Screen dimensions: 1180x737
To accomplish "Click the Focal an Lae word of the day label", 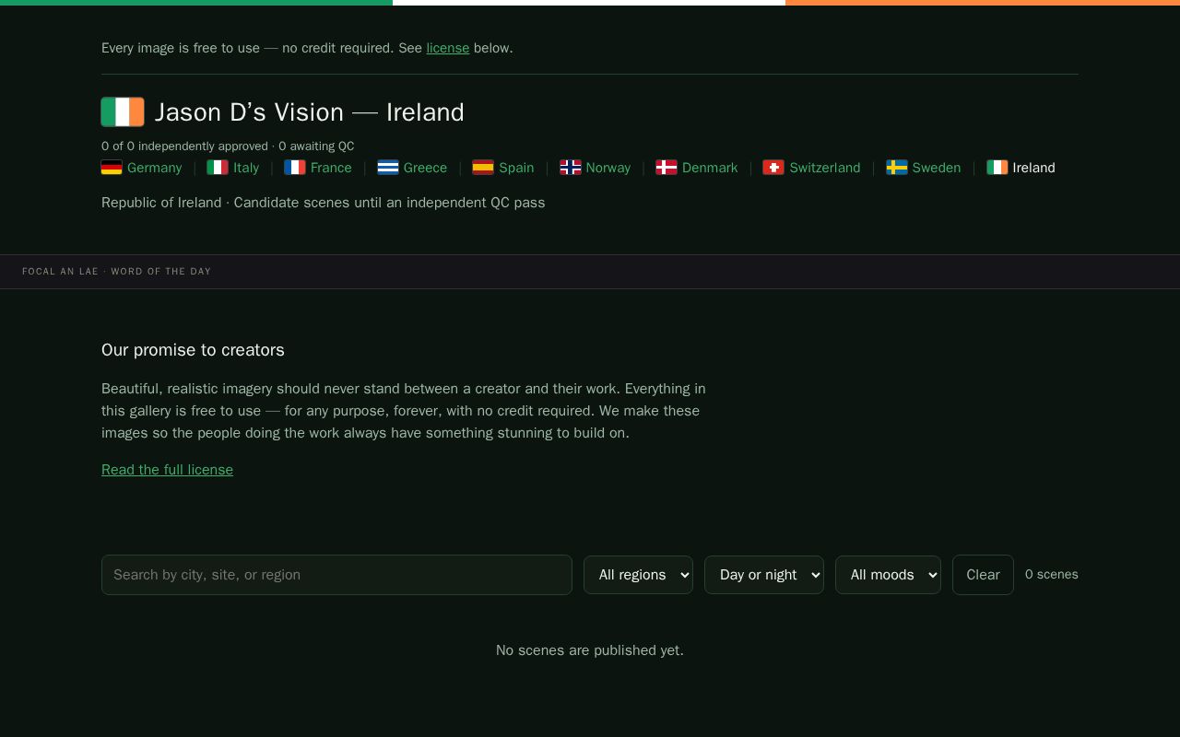I will 117,272.
